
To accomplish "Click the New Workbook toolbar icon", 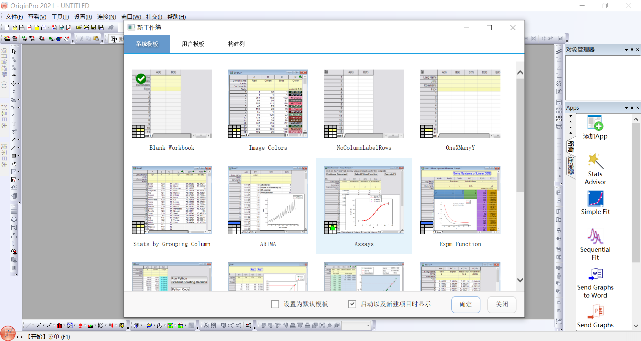I will click(22, 27).
